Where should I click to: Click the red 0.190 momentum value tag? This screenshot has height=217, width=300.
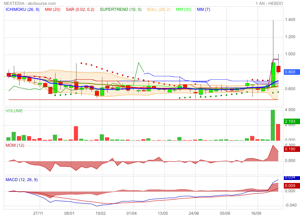pos(292,149)
